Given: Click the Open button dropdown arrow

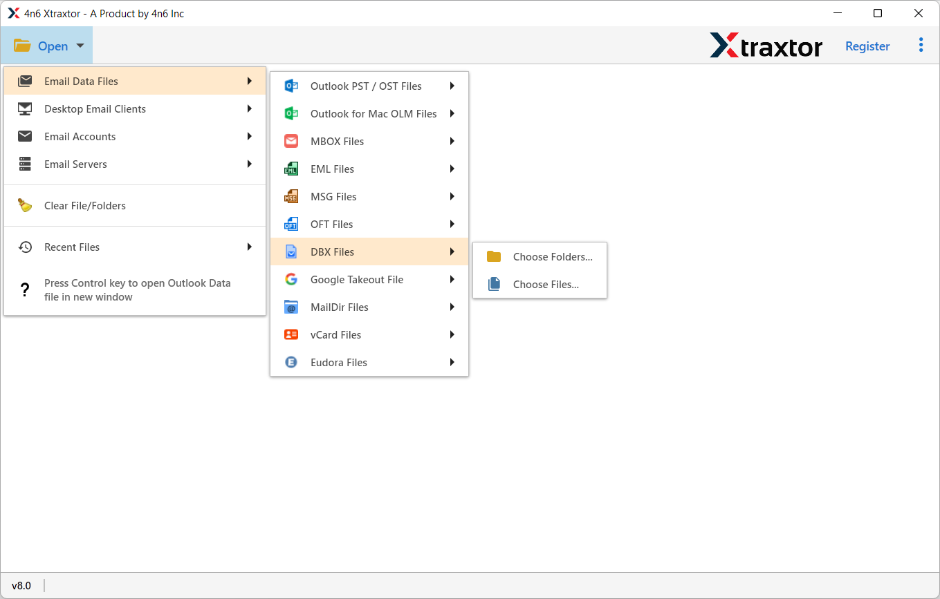Looking at the screenshot, I should pyautogui.click(x=80, y=46).
